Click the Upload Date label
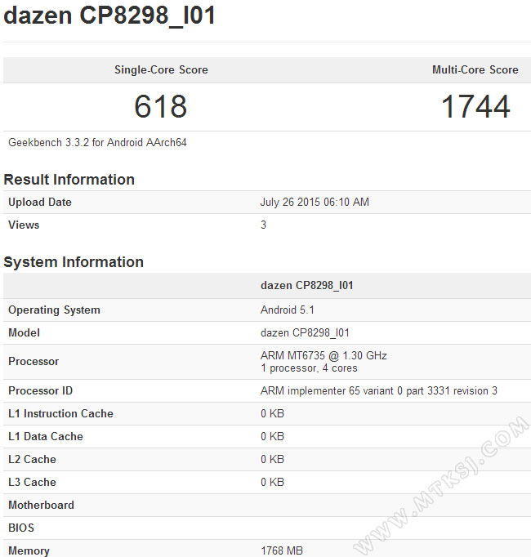The width and height of the screenshot is (531, 557). (x=40, y=202)
